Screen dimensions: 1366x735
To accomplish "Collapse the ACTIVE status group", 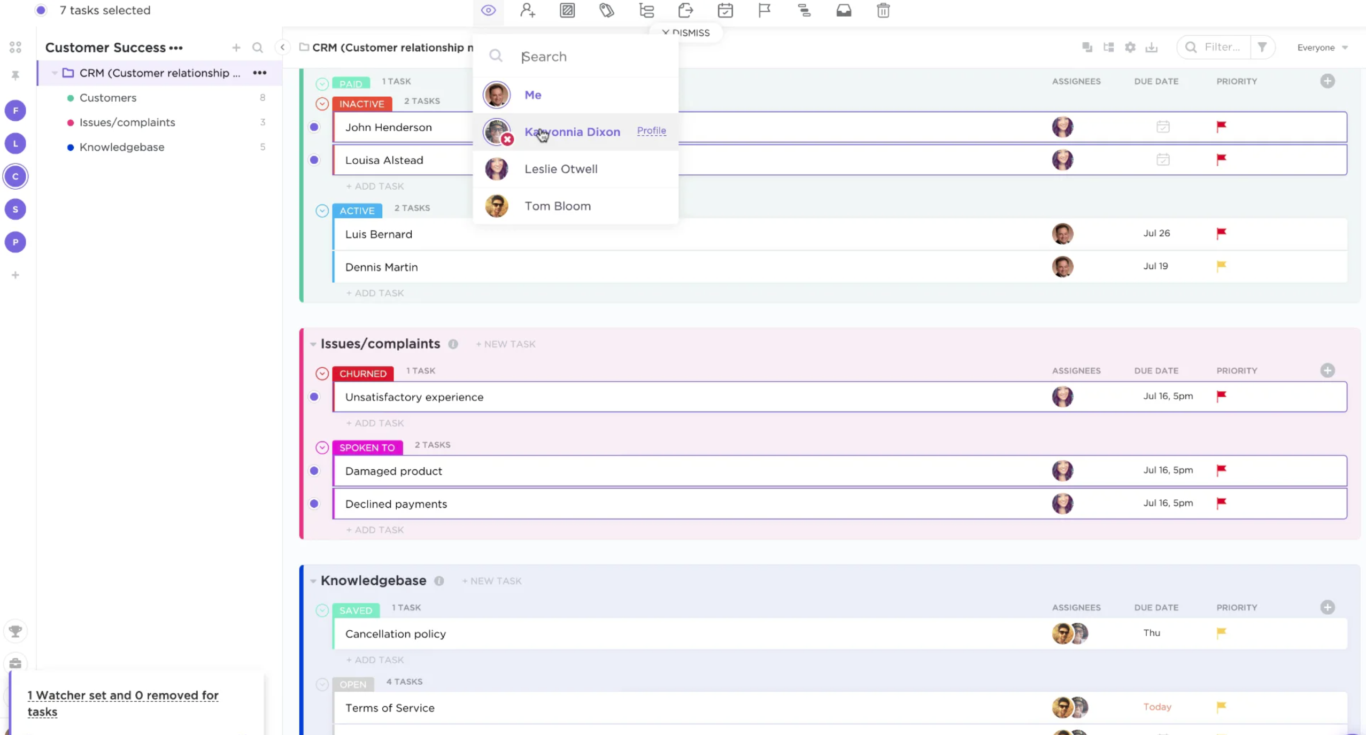I will (x=322, y=211).
